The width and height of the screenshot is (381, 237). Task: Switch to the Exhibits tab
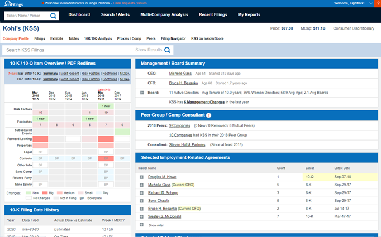click(56, 38)
